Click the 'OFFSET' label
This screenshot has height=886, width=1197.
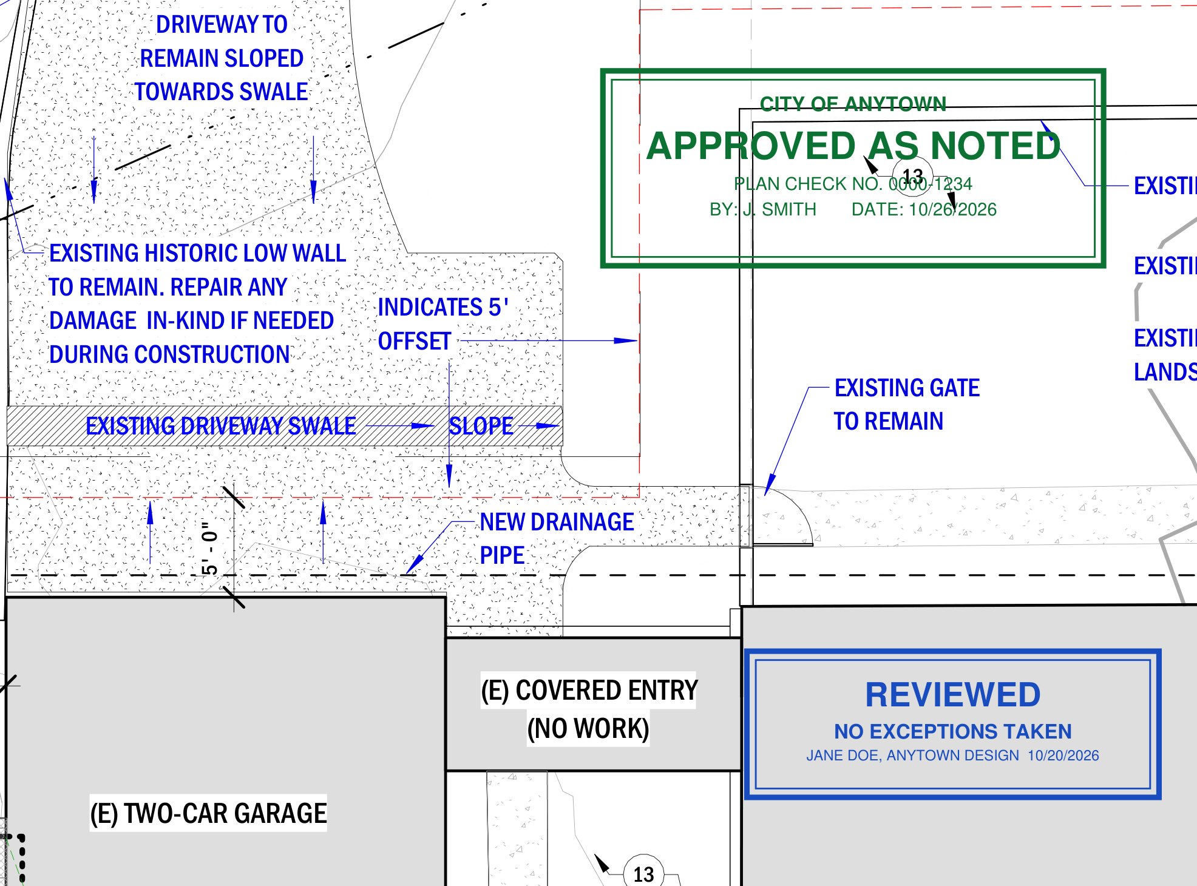(415, 342)
